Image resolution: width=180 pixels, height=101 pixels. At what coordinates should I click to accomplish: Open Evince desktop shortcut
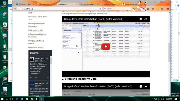[x=5, y=37]
